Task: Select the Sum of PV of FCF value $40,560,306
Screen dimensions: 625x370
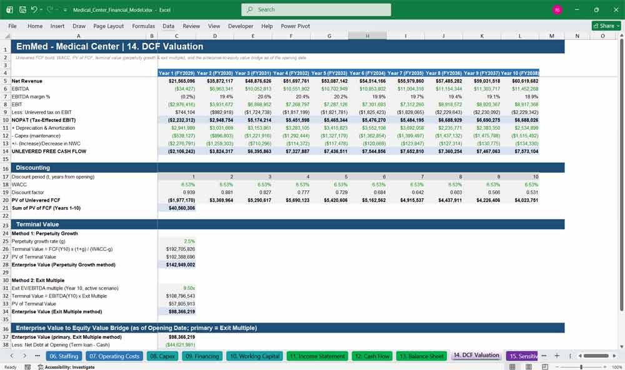Action: tap(177, 208)
